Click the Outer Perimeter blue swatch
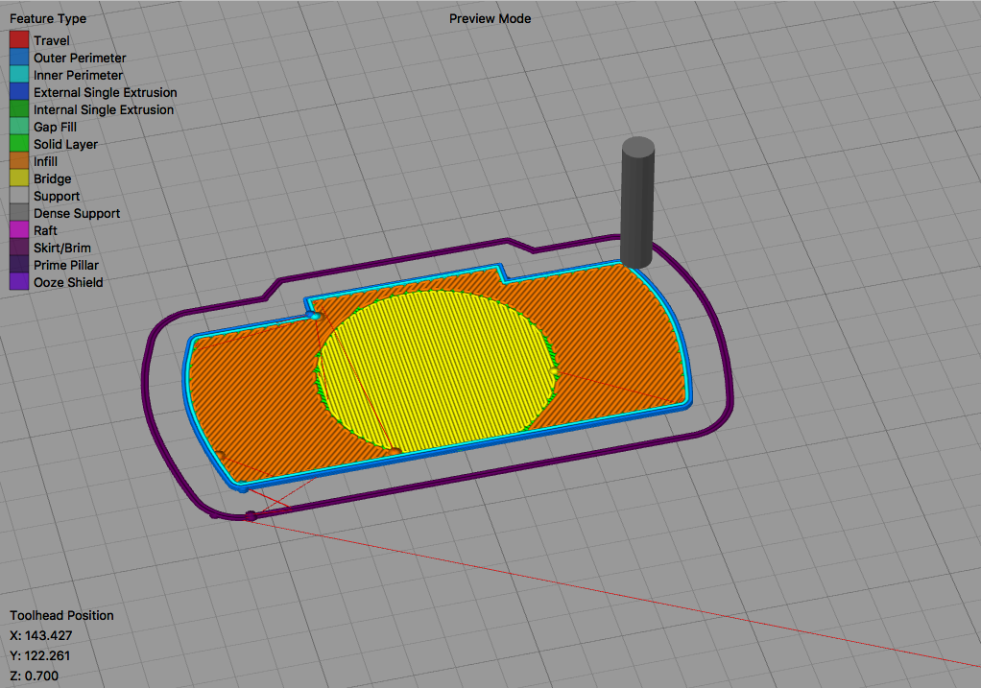Viewport: 981px width, 688px height. [19, 58]
